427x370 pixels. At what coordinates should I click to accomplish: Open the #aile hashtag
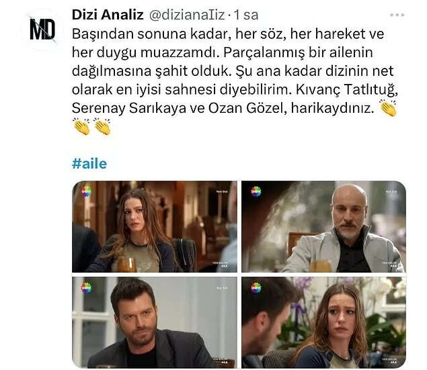(x=89, y=164)
